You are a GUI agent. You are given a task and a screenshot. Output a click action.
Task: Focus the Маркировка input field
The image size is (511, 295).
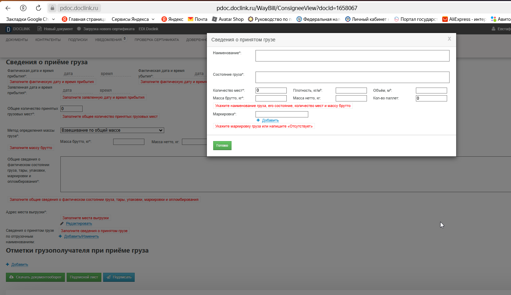(282, 114)
